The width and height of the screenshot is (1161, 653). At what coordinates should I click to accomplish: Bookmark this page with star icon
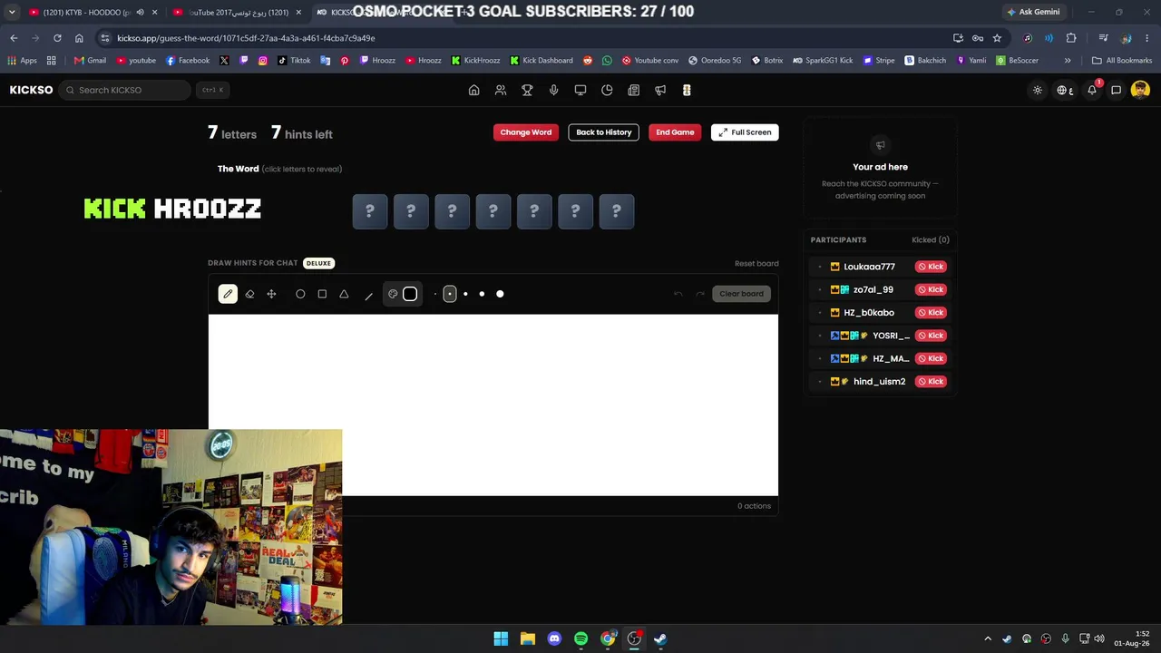pos(997,38)
